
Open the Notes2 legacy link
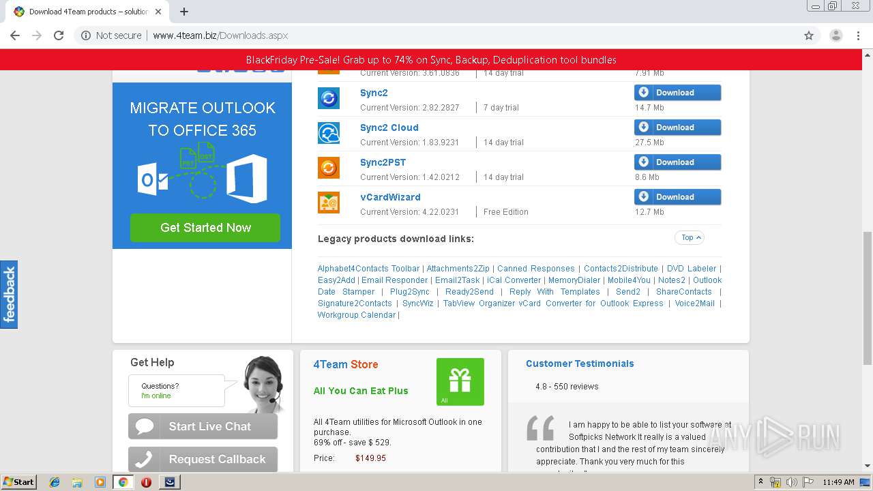pos(671,280)
